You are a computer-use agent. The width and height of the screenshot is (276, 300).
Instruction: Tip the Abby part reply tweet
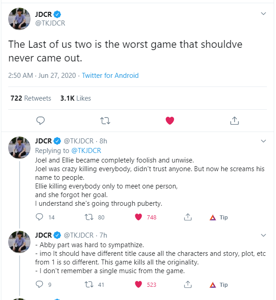click(x=219, y=285)
